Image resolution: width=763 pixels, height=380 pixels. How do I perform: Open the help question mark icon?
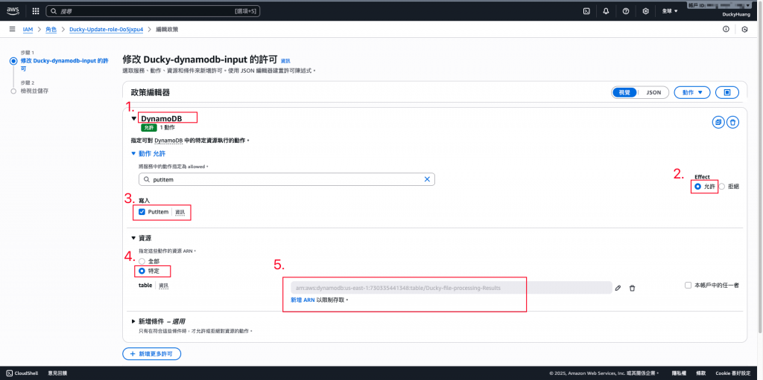pos(626,10)
